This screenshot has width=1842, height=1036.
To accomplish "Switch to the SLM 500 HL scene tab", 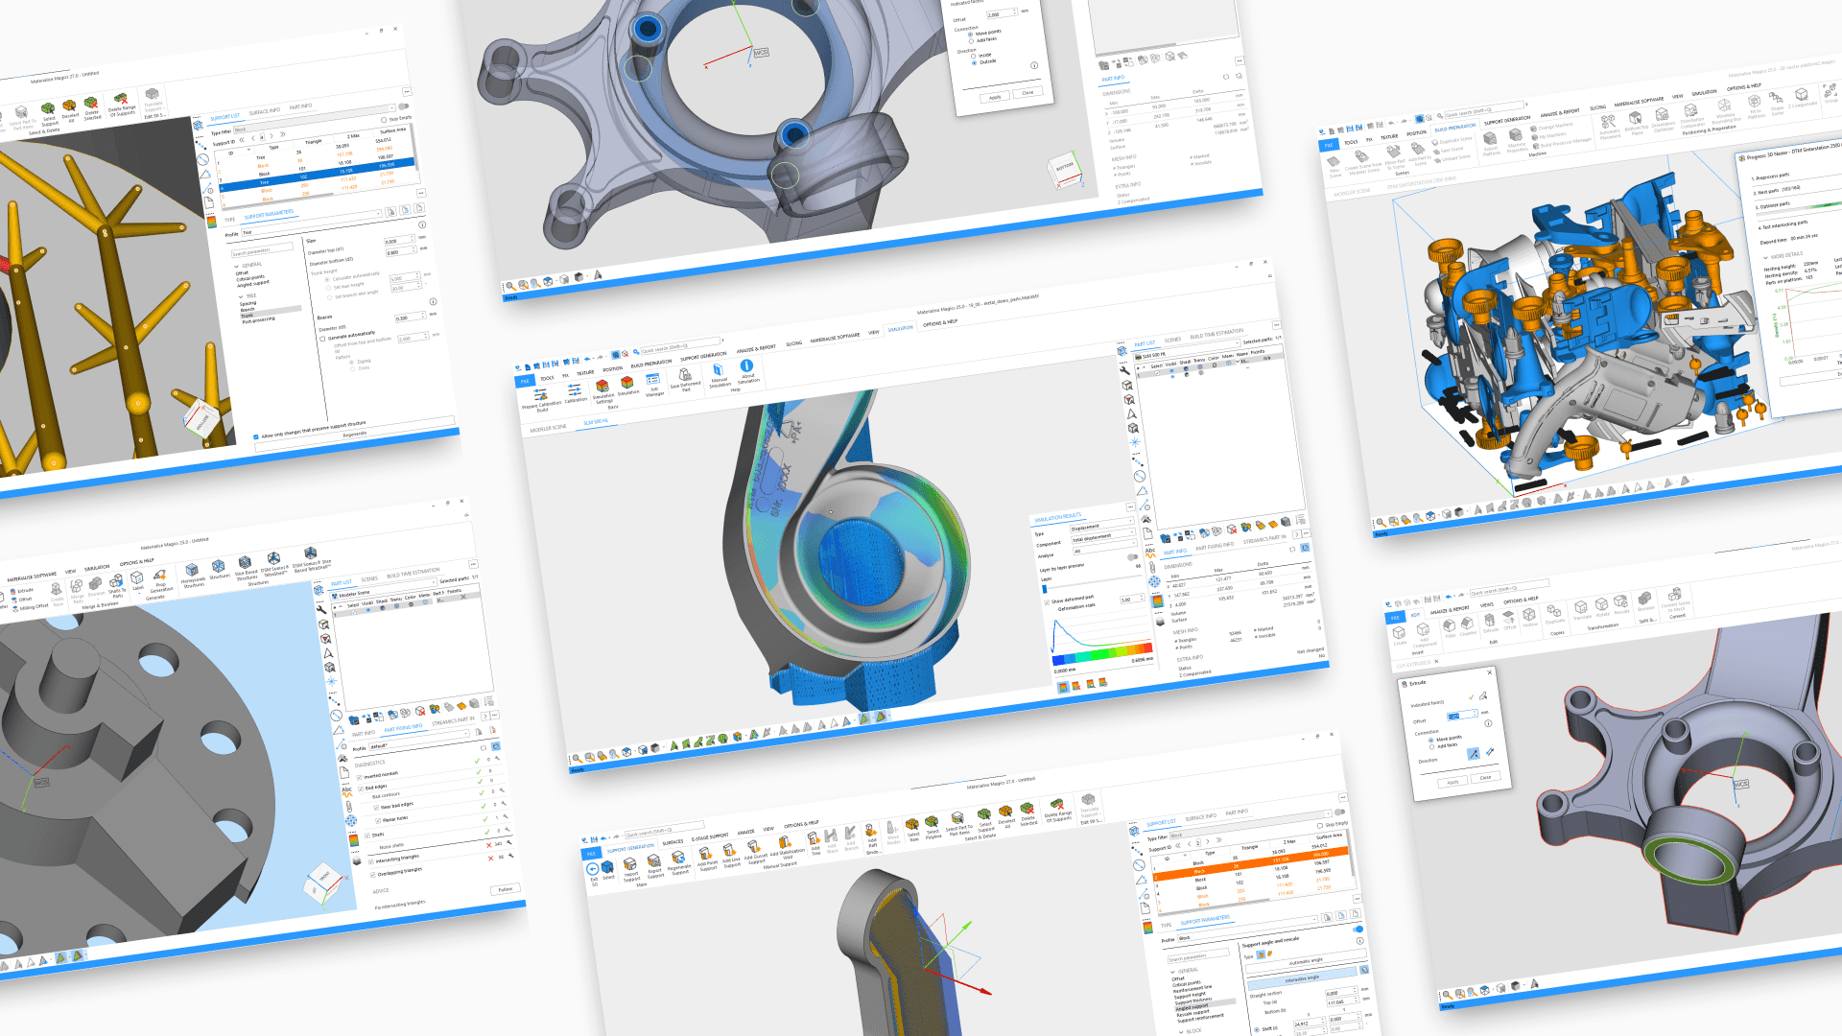I will [x=595, y=422].
